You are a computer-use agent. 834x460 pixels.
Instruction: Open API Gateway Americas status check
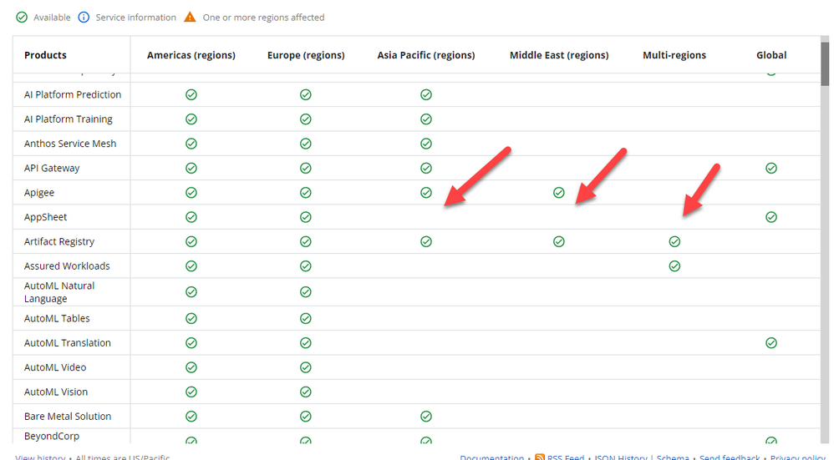[191, 168]
